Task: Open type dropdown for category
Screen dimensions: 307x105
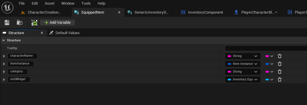Action: 243,72
